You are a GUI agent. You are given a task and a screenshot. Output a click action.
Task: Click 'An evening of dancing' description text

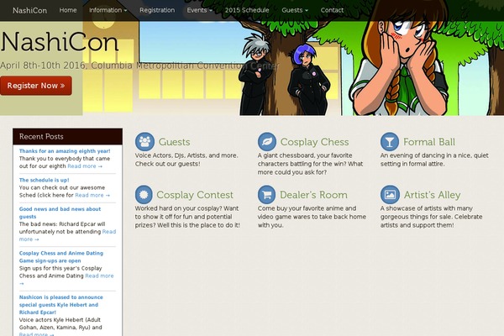pos(434,160)
